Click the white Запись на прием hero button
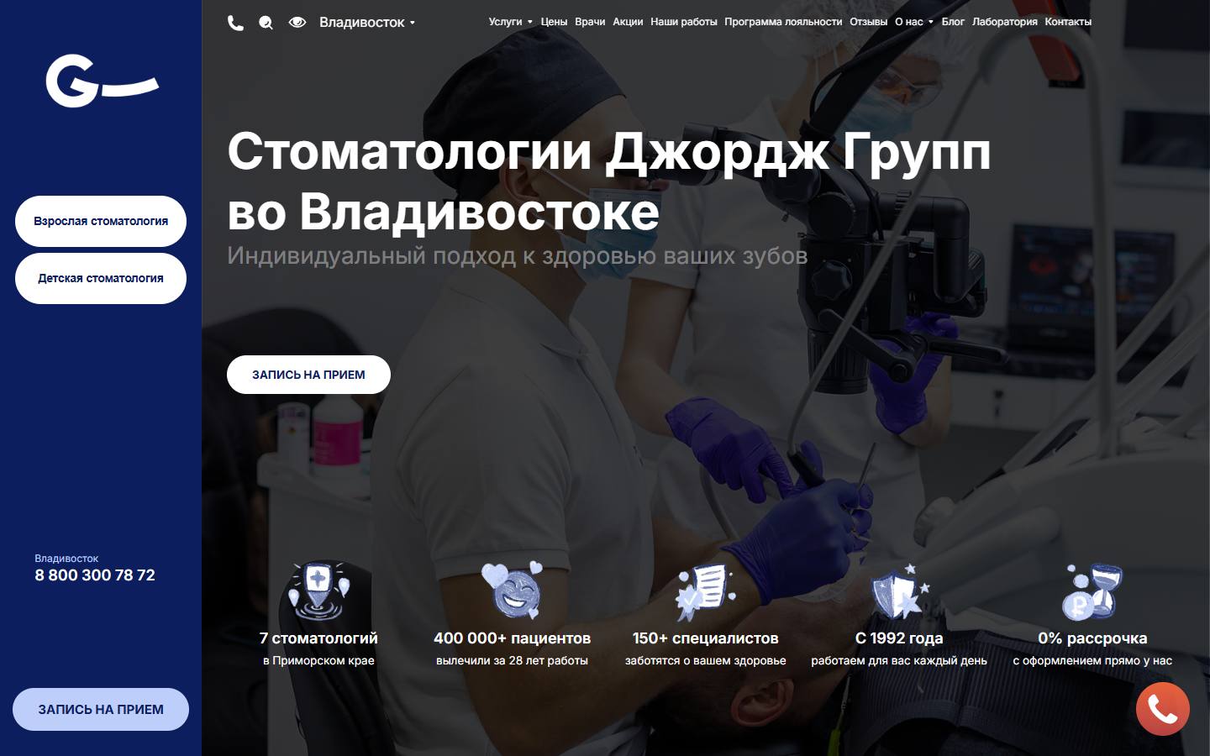The height and width of the screenshot is (756, 1210). click(308, 375)
